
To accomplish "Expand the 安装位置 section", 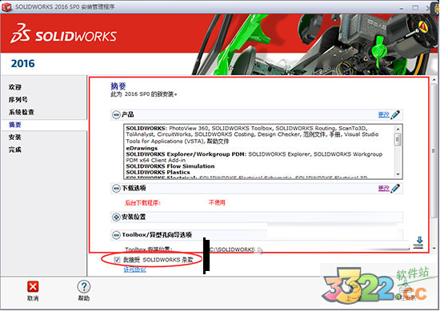I will click(116, 217).
